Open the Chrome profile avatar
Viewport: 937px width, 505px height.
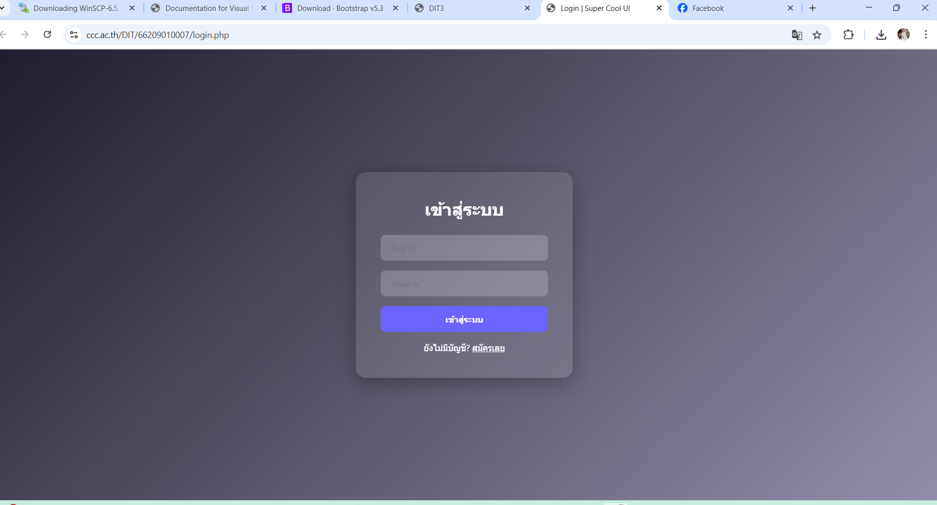point(903,35)
